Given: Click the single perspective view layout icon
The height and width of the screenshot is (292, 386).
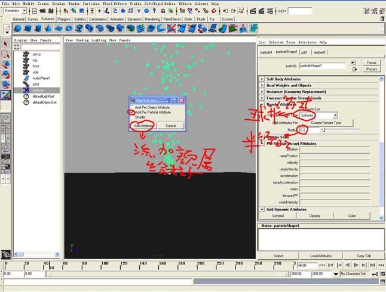Looking at the screenshot, I should [x=5, y=117].
